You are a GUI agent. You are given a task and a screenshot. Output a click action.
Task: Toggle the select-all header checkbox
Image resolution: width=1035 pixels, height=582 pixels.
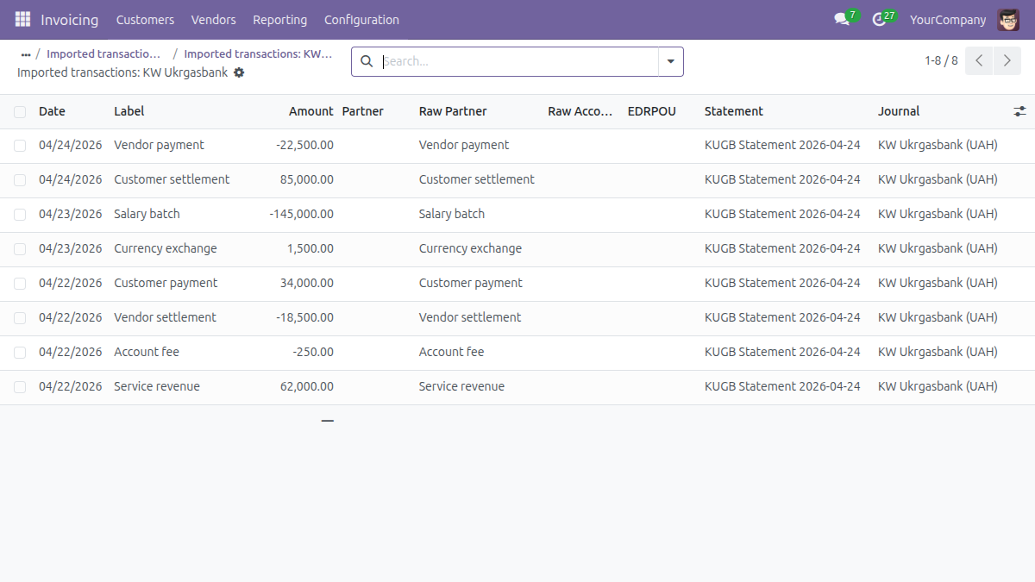20,111
